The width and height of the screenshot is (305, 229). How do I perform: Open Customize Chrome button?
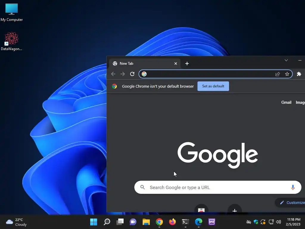(x=291, y=202)
